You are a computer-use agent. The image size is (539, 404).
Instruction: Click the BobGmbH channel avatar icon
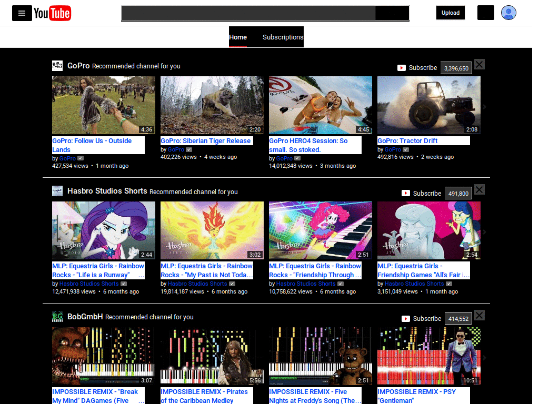point(57,316)
